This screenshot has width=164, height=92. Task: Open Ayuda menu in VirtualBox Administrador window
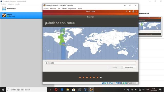(17, 4)
